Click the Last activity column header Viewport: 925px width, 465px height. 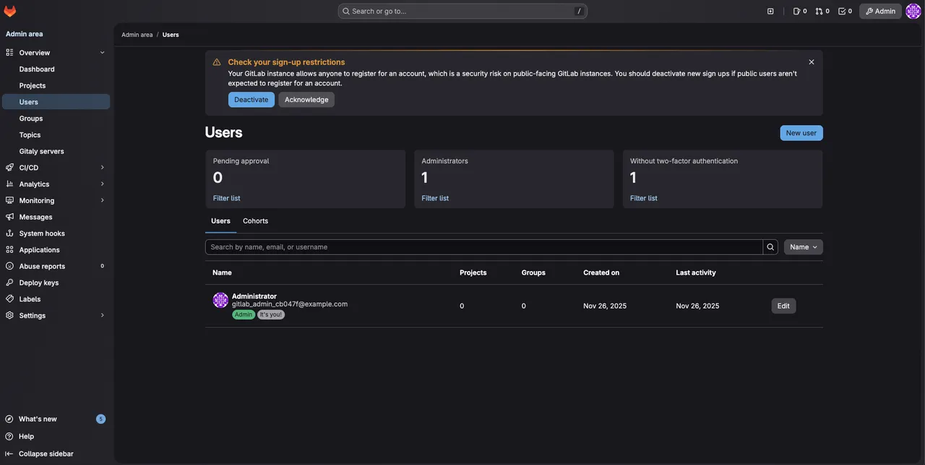pos(696,273)
